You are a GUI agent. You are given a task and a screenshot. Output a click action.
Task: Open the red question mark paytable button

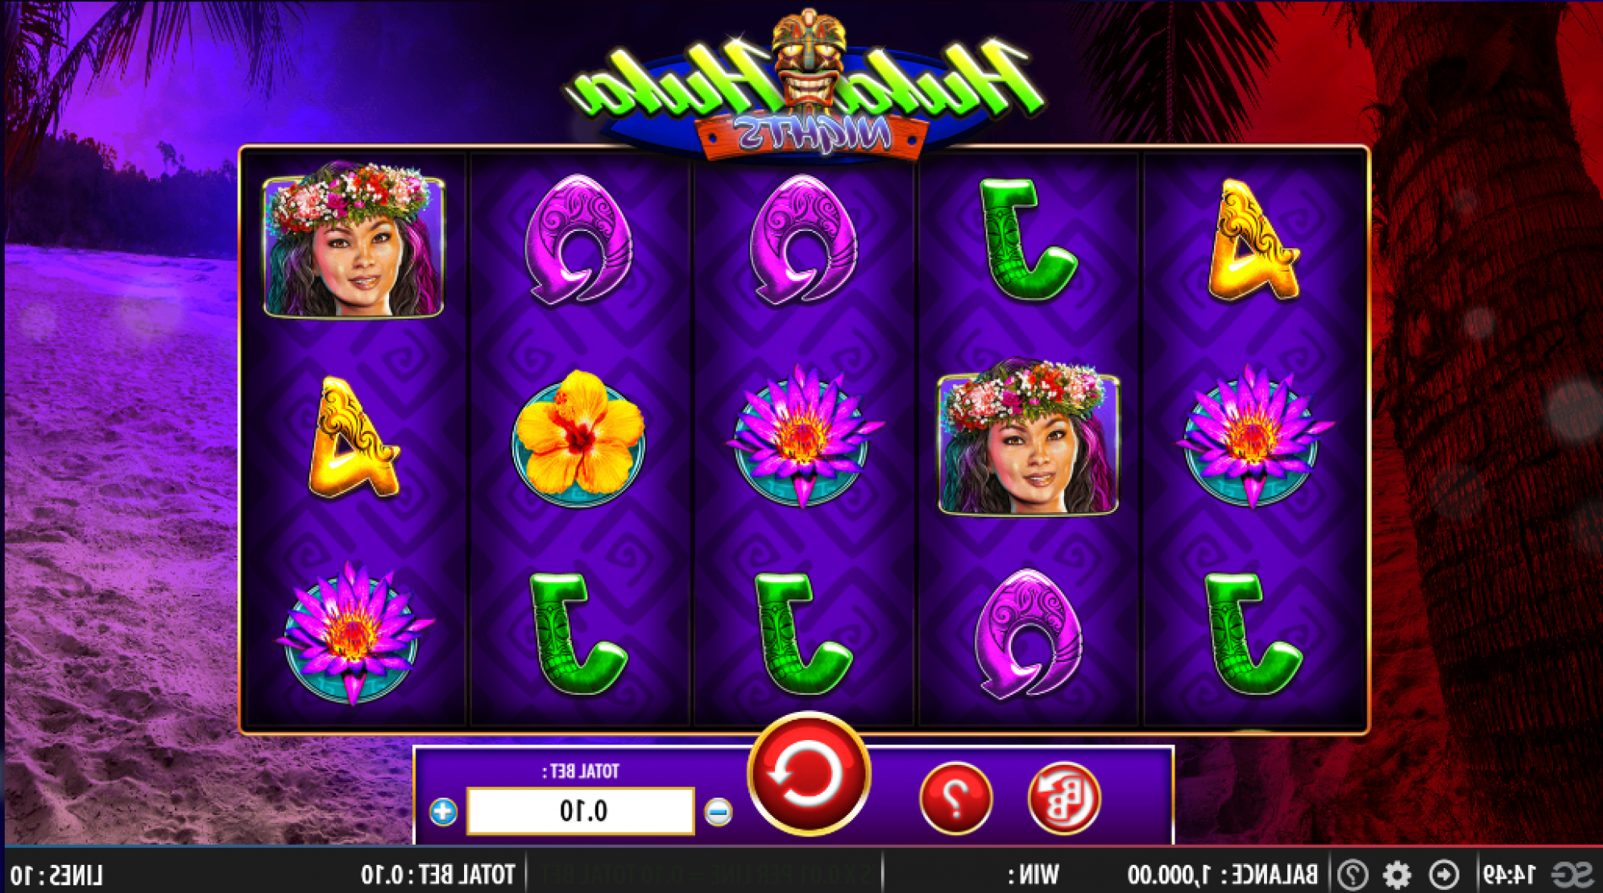[955, 797]
